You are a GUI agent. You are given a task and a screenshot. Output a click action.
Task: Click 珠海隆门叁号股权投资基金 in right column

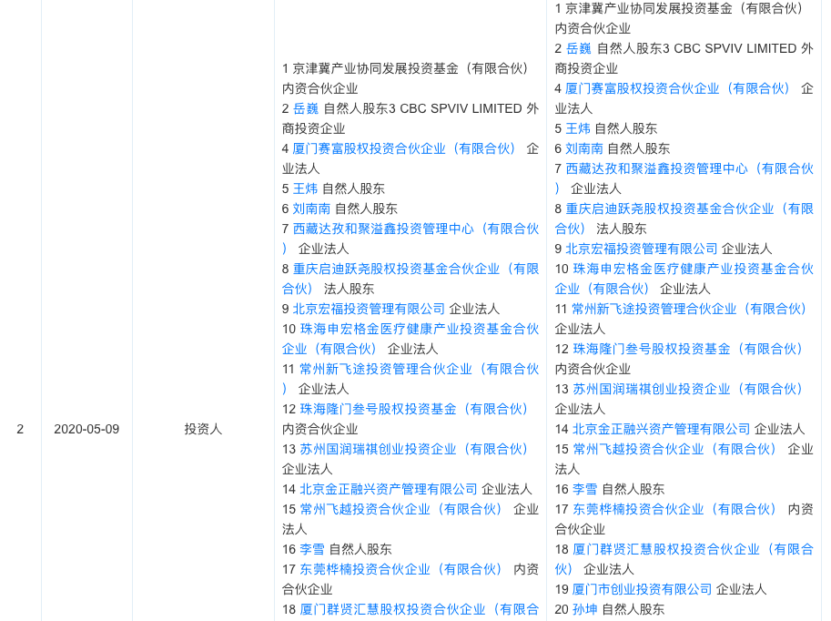(x=688, y=349)
